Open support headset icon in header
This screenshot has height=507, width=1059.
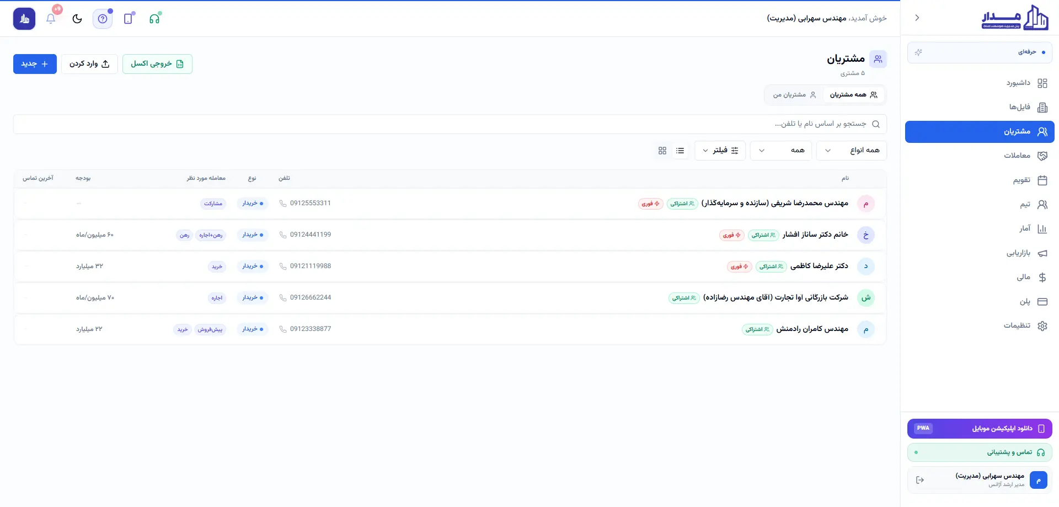click(155, 18)
